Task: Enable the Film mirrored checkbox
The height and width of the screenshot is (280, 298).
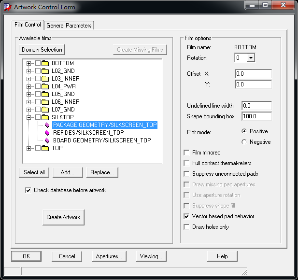Action: (x=187, y=153)
